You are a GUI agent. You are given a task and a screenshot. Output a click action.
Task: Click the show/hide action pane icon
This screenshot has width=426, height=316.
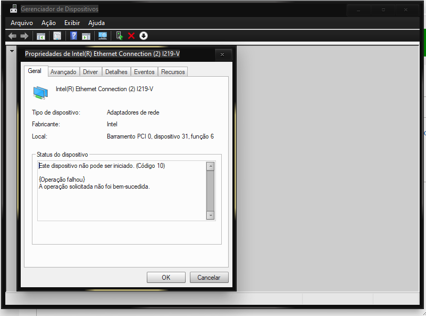(x=86, y=36)
